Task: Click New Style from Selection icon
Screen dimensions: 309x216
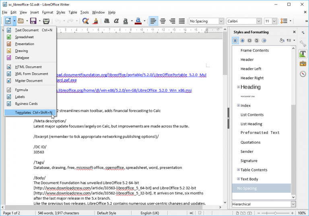Action: [289, 40]
